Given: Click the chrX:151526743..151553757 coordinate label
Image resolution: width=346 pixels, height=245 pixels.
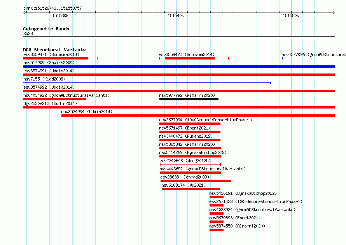Looking at the screenshot, I should pos(52,9).
